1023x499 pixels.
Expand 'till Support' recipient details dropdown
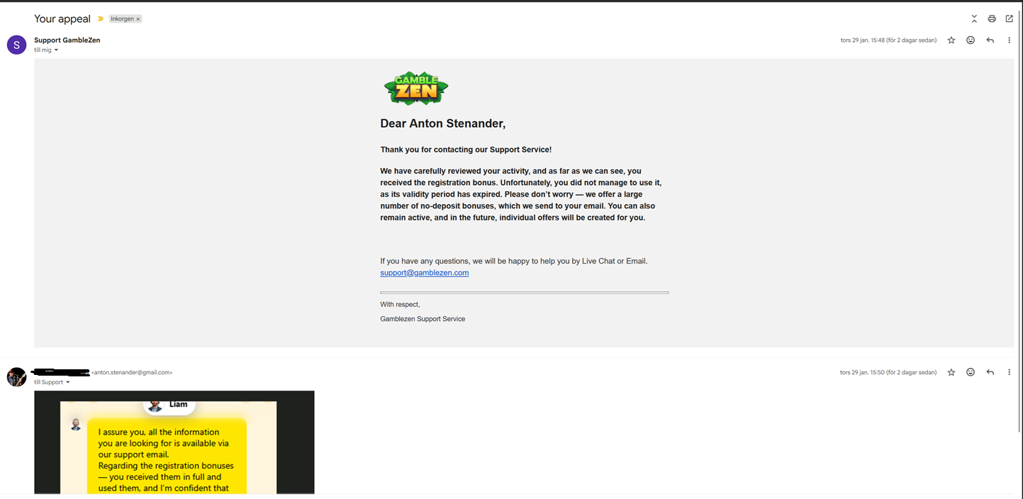click(68, 383)
